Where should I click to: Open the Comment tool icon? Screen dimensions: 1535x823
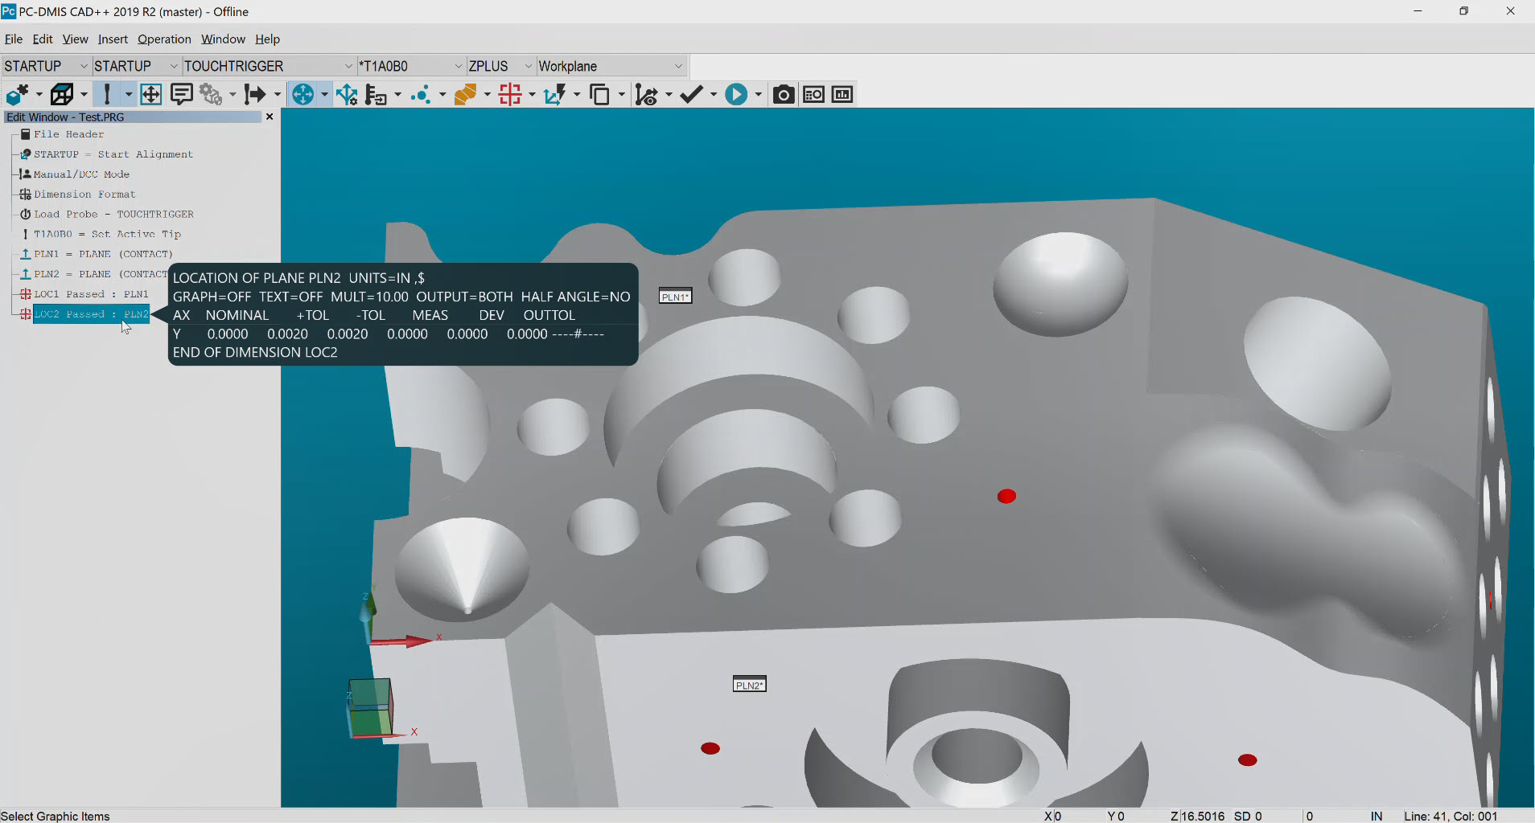pos(183,94)
